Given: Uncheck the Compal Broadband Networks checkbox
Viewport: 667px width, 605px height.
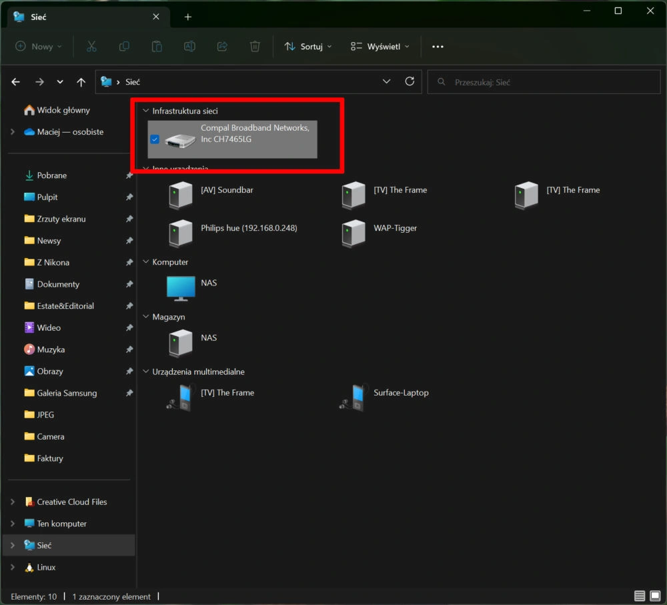Looking at the screenshot, I should click(x=155, y=139).
